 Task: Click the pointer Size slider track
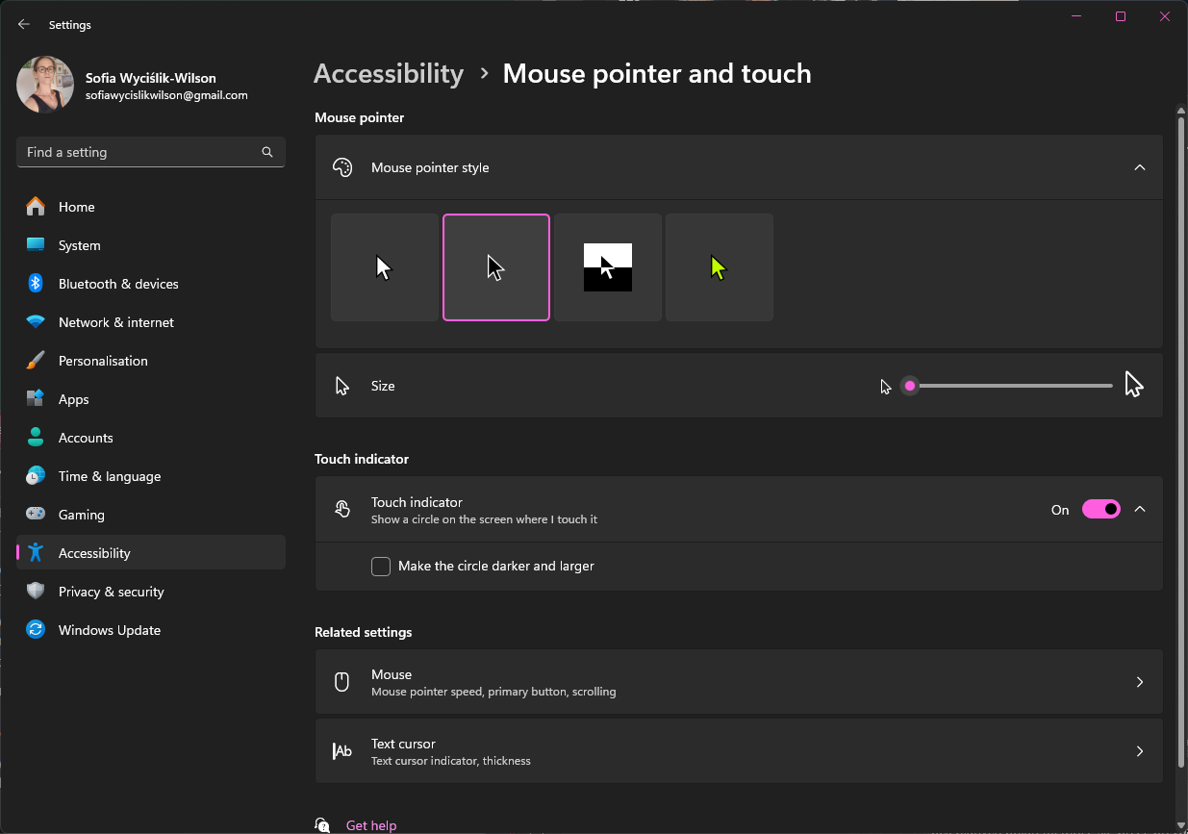click(x=1010, y=386)
